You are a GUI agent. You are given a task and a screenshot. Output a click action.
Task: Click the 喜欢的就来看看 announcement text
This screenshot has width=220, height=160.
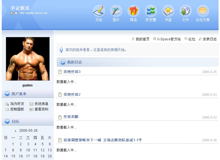(x=96, y=50)
